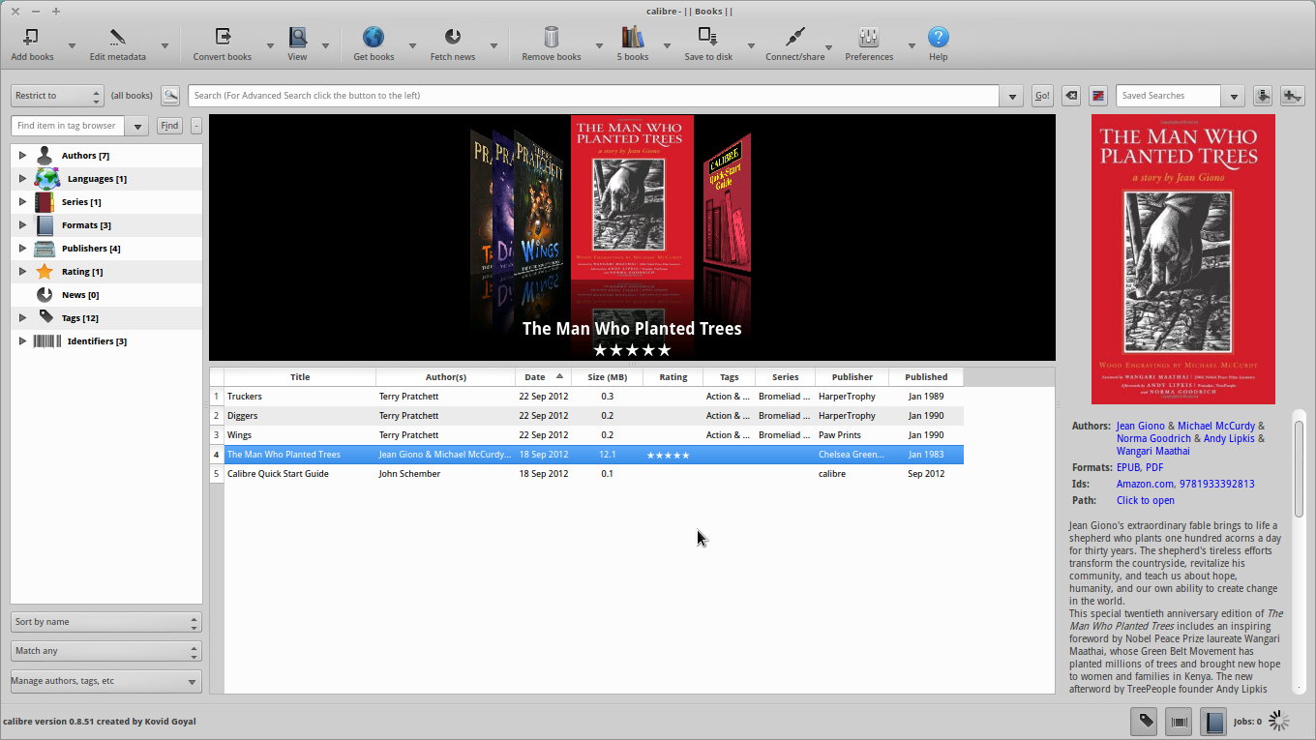1316x740 pixels.
Task: Open Fetch news
Action: point(453,38)
